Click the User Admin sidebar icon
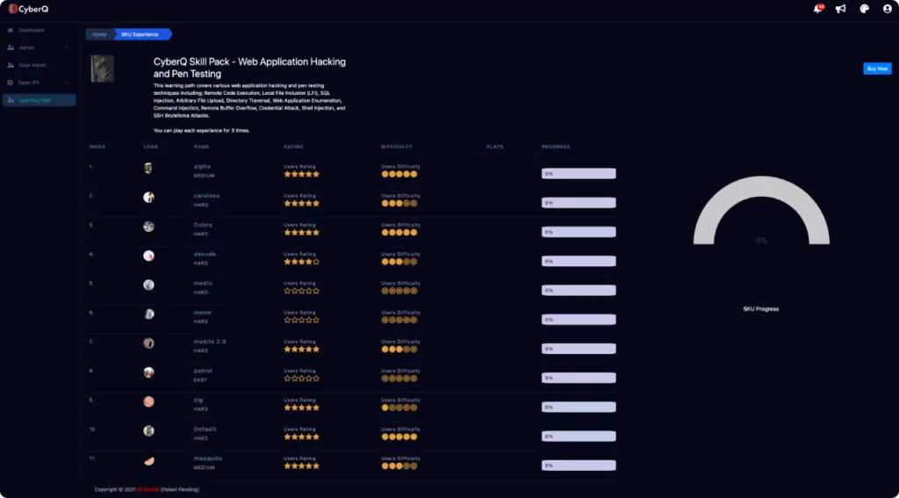Viewport: 899px width, 498px height. pos(11,65)
